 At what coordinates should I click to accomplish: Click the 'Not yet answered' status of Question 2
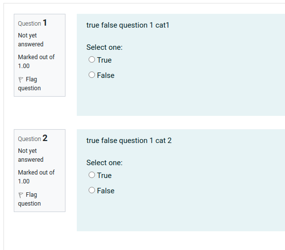point(31,155)
